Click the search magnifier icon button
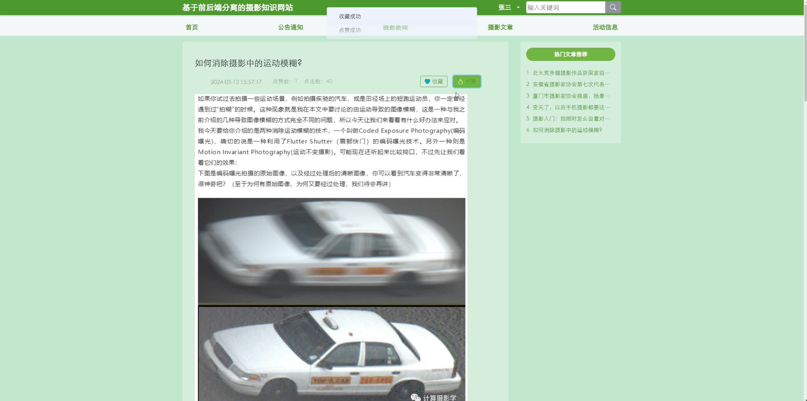The width and height of the screenshot is (807, 401). pyautogui.click(x=613, y=7)
